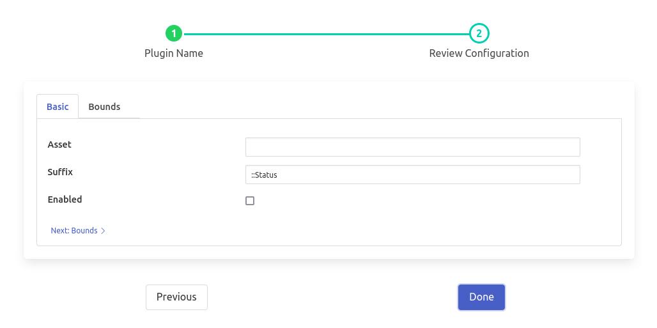Click the step 2 circle indicator

pyautogui.click(x=479, y=33)
